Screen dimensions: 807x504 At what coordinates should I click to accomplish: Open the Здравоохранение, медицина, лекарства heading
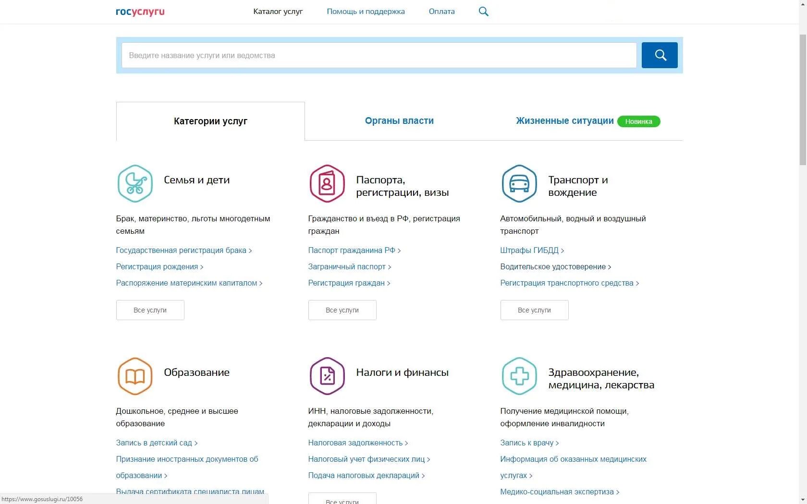(601, 379)
